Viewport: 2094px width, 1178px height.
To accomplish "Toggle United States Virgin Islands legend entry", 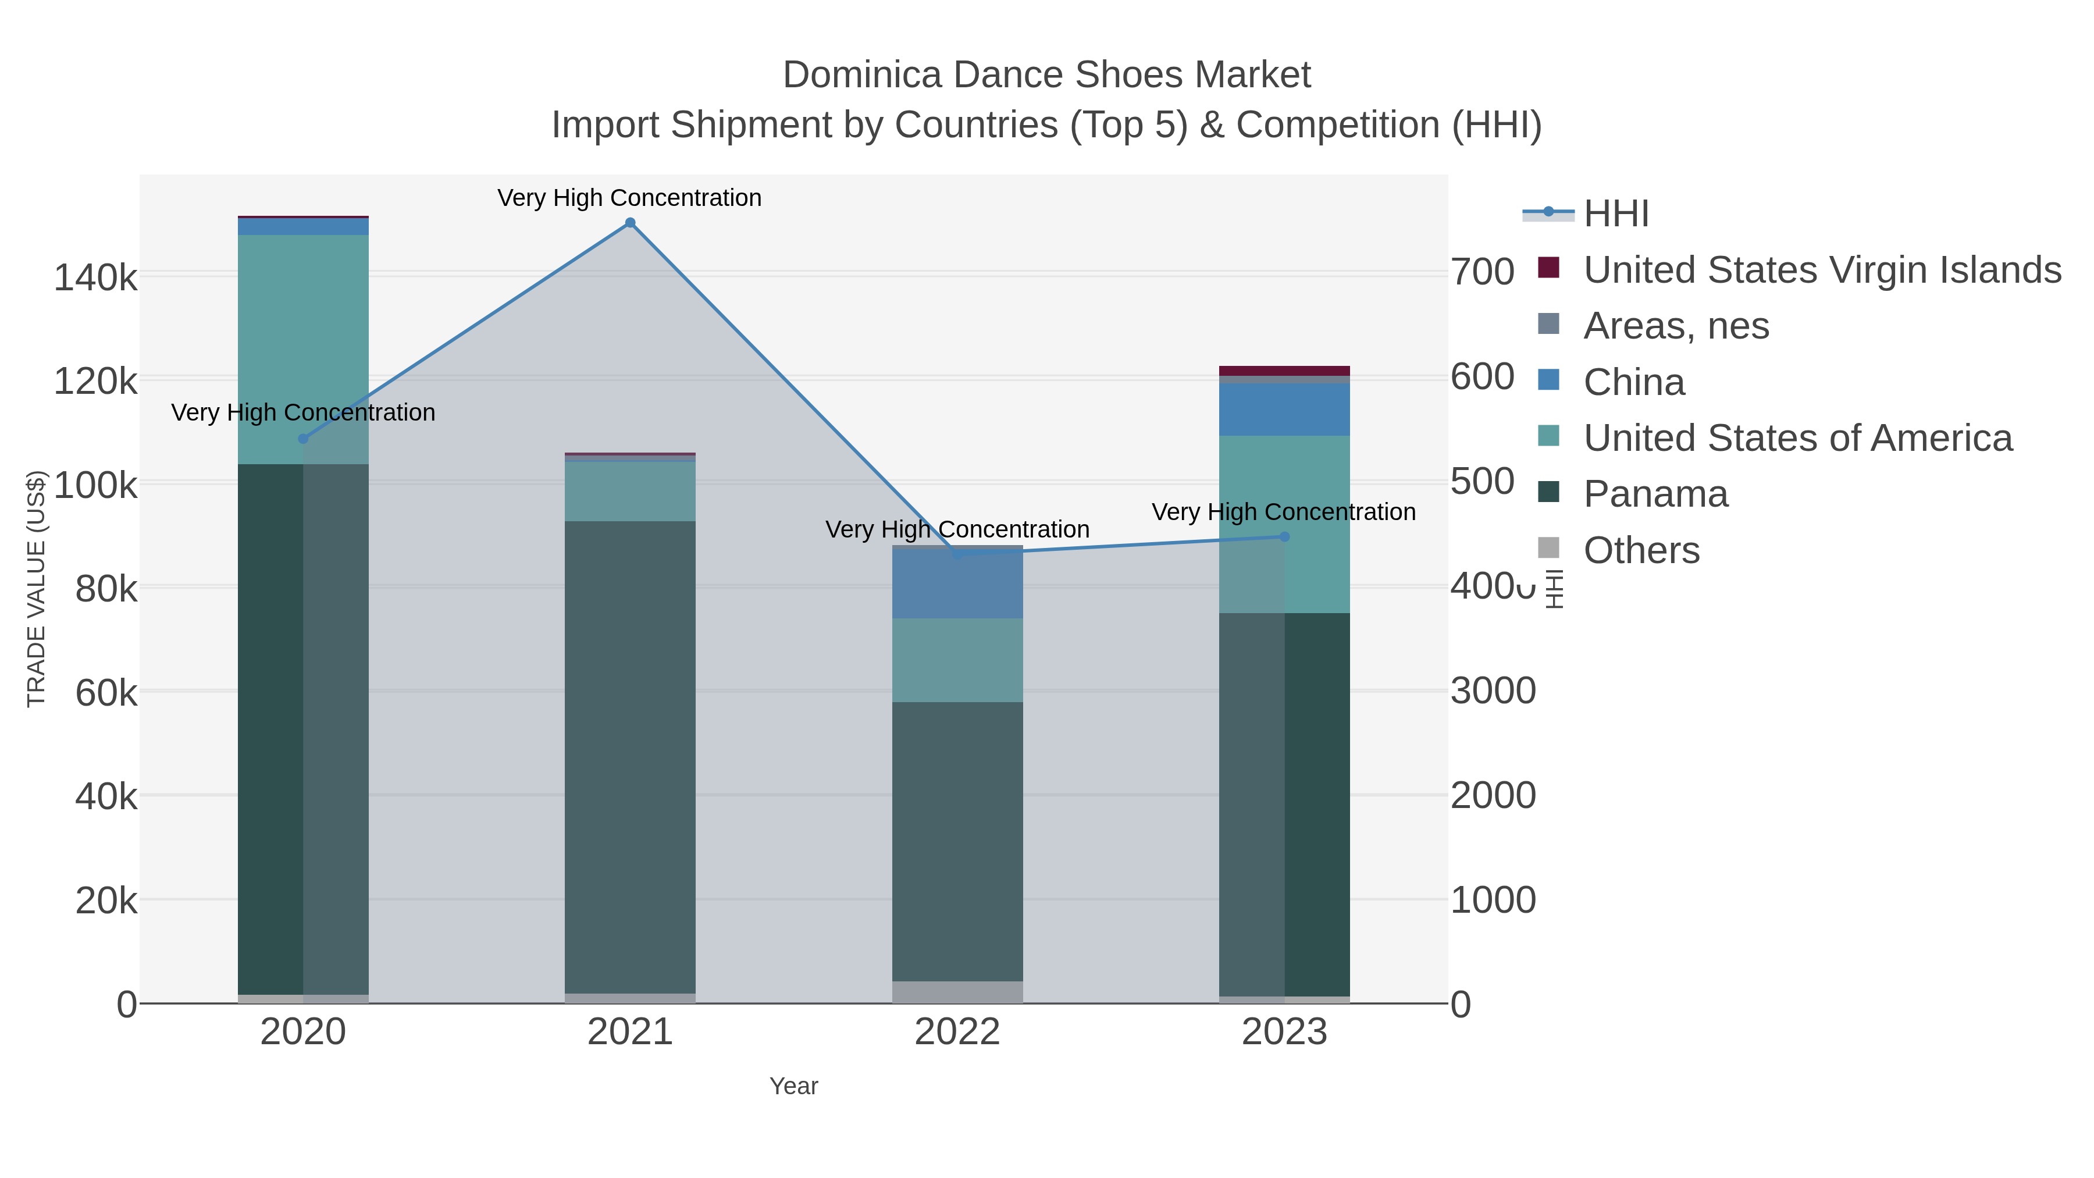I will tap(1800, 270).
